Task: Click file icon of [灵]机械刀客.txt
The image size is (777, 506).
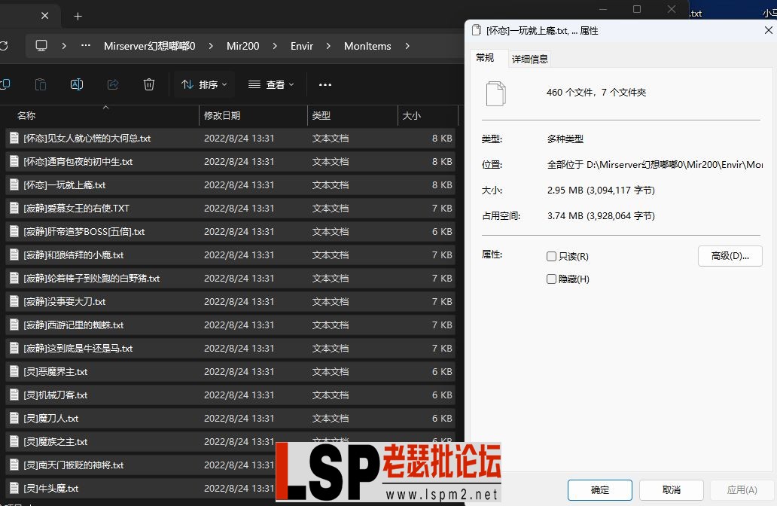Action: (14, 394)
